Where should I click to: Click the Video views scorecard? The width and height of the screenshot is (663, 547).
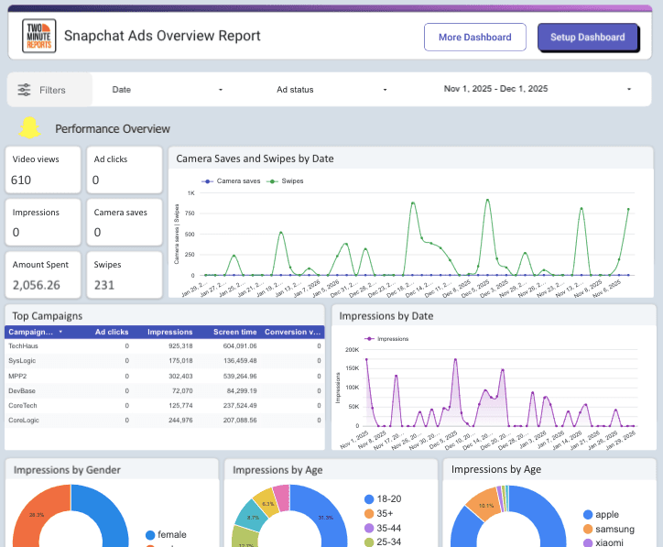click(43, 170)
